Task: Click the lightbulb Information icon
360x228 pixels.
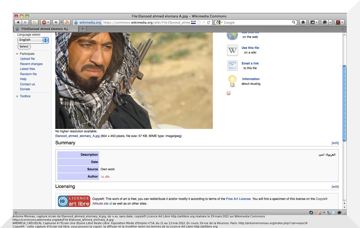Action: tap(232, 81)
